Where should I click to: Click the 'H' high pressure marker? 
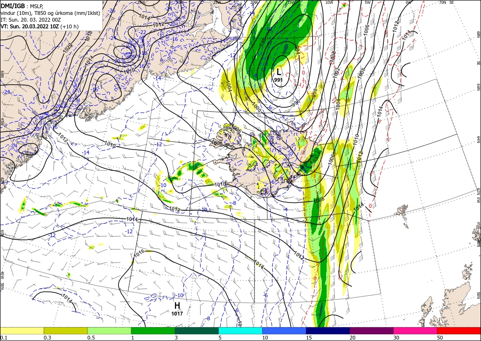177,306
